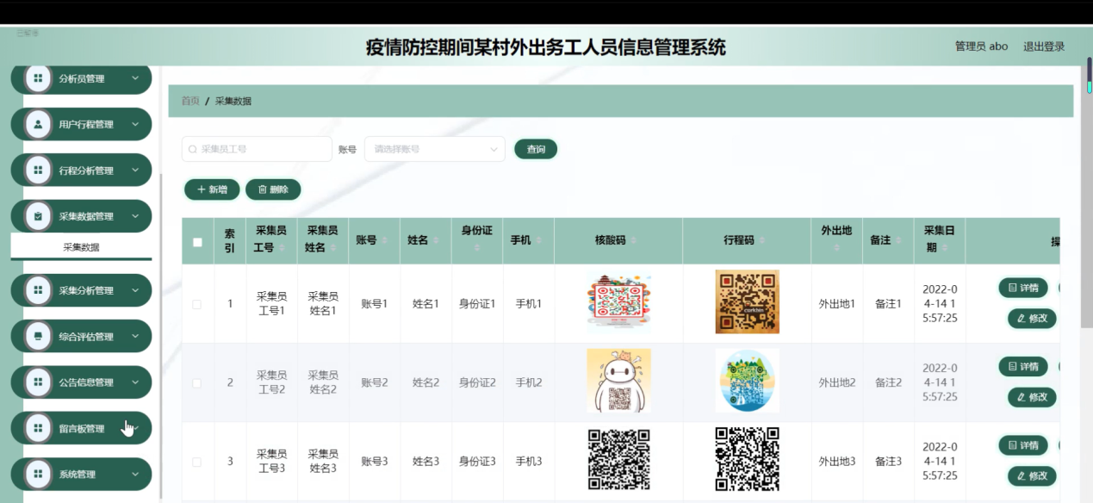Open row 3 核酸码 QR thumbnail
Viewport: 1093px width, 503px height.
[x=618, y=460]
